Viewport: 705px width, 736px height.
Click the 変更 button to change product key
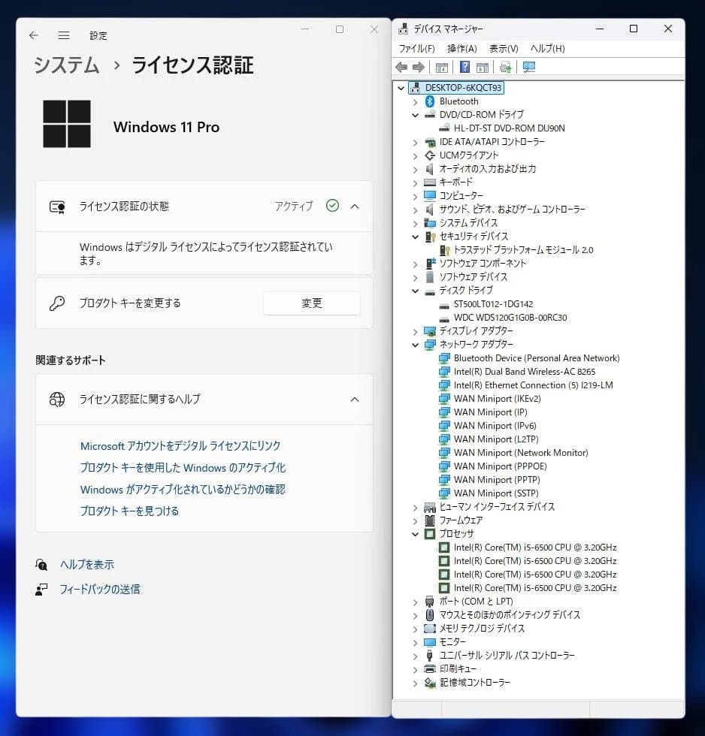click(x=311, y=303)
